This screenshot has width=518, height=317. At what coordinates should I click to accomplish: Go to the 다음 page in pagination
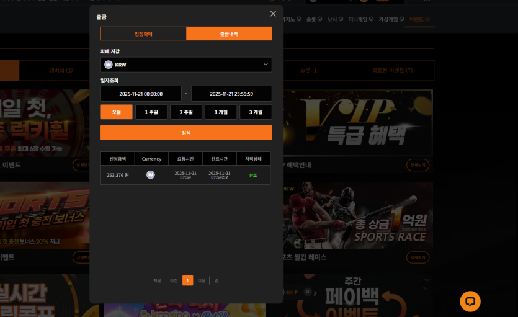point(202,280)
